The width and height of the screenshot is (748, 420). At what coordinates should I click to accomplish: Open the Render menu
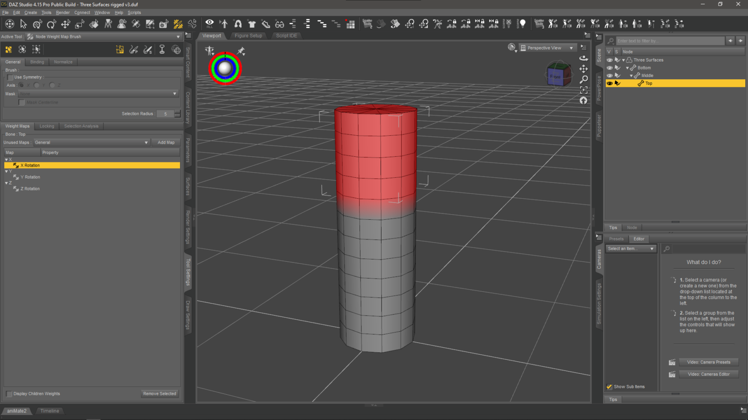(63, 13)
